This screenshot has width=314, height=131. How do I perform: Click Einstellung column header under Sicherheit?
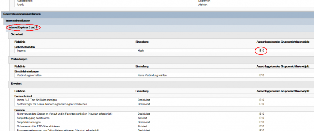(142, 42)
